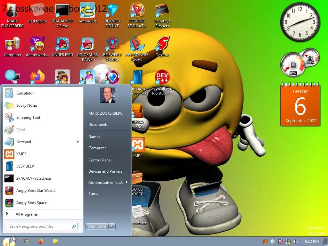Open Firefox from the taskbar
Viewport: 328px width, 246px height.
41,242
